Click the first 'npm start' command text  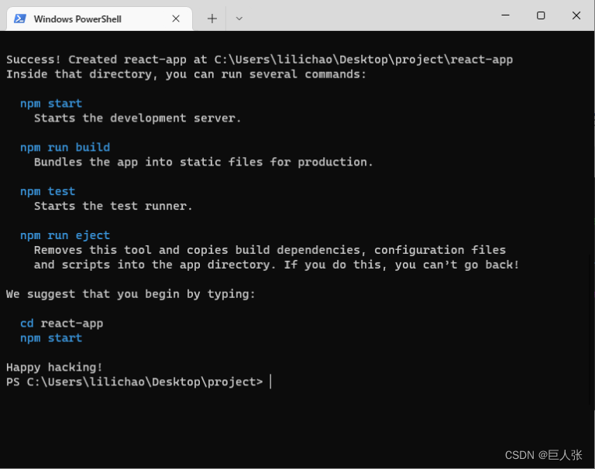click(x=51, y=104)
